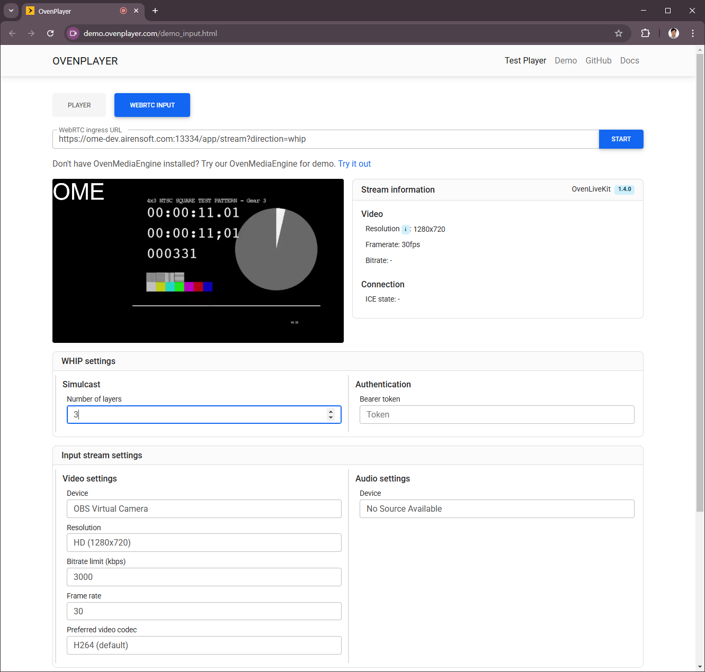
Task: Click the Simulcast heading
Action: pos(81,384)
